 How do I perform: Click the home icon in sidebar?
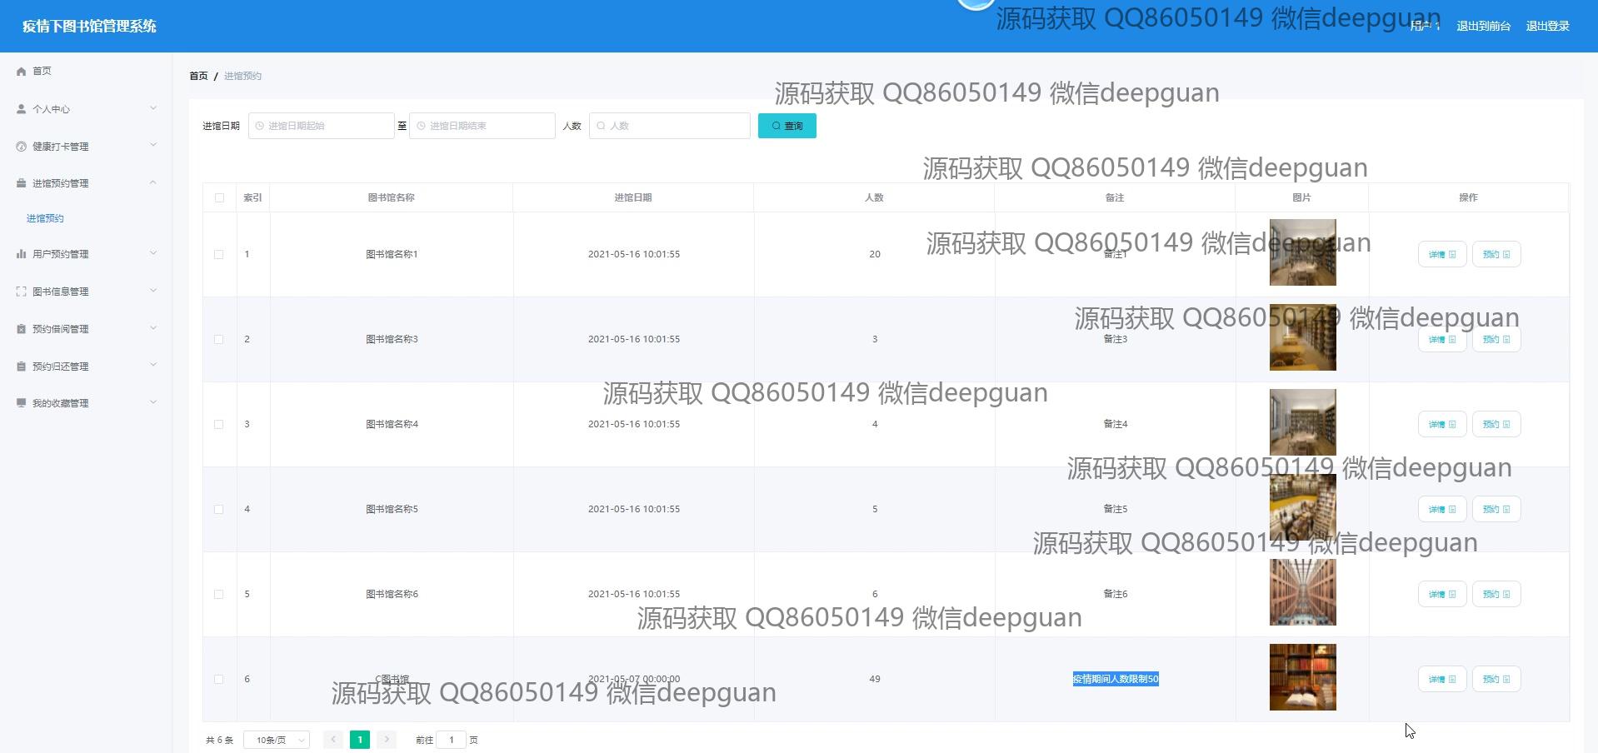22,72
